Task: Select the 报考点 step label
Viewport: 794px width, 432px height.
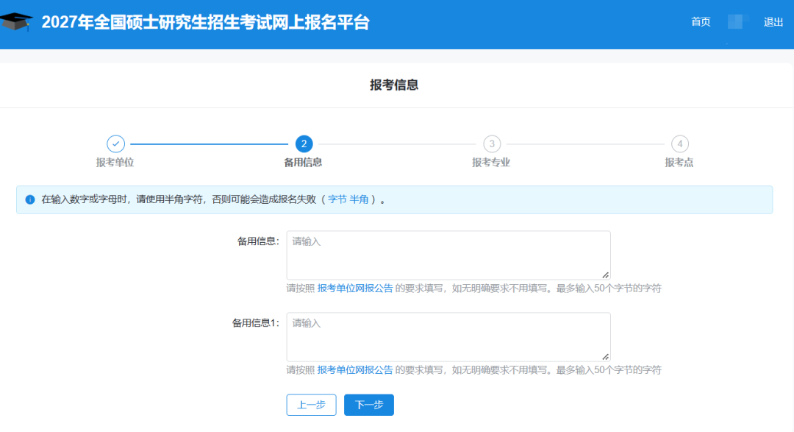Action: point(679,162)
